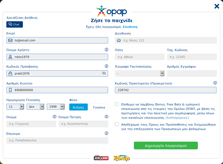Open info icon for Όνομα Χρήστη
The image size is (223, 164).
tap(106, 49)
